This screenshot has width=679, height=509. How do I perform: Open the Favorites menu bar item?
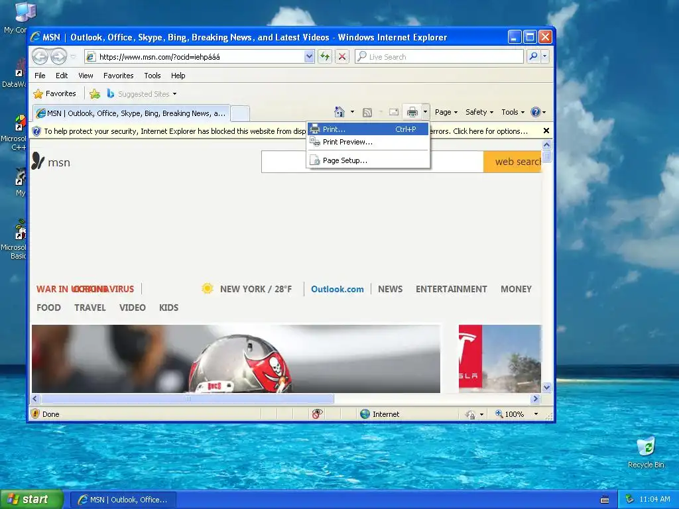click(118, 76)
